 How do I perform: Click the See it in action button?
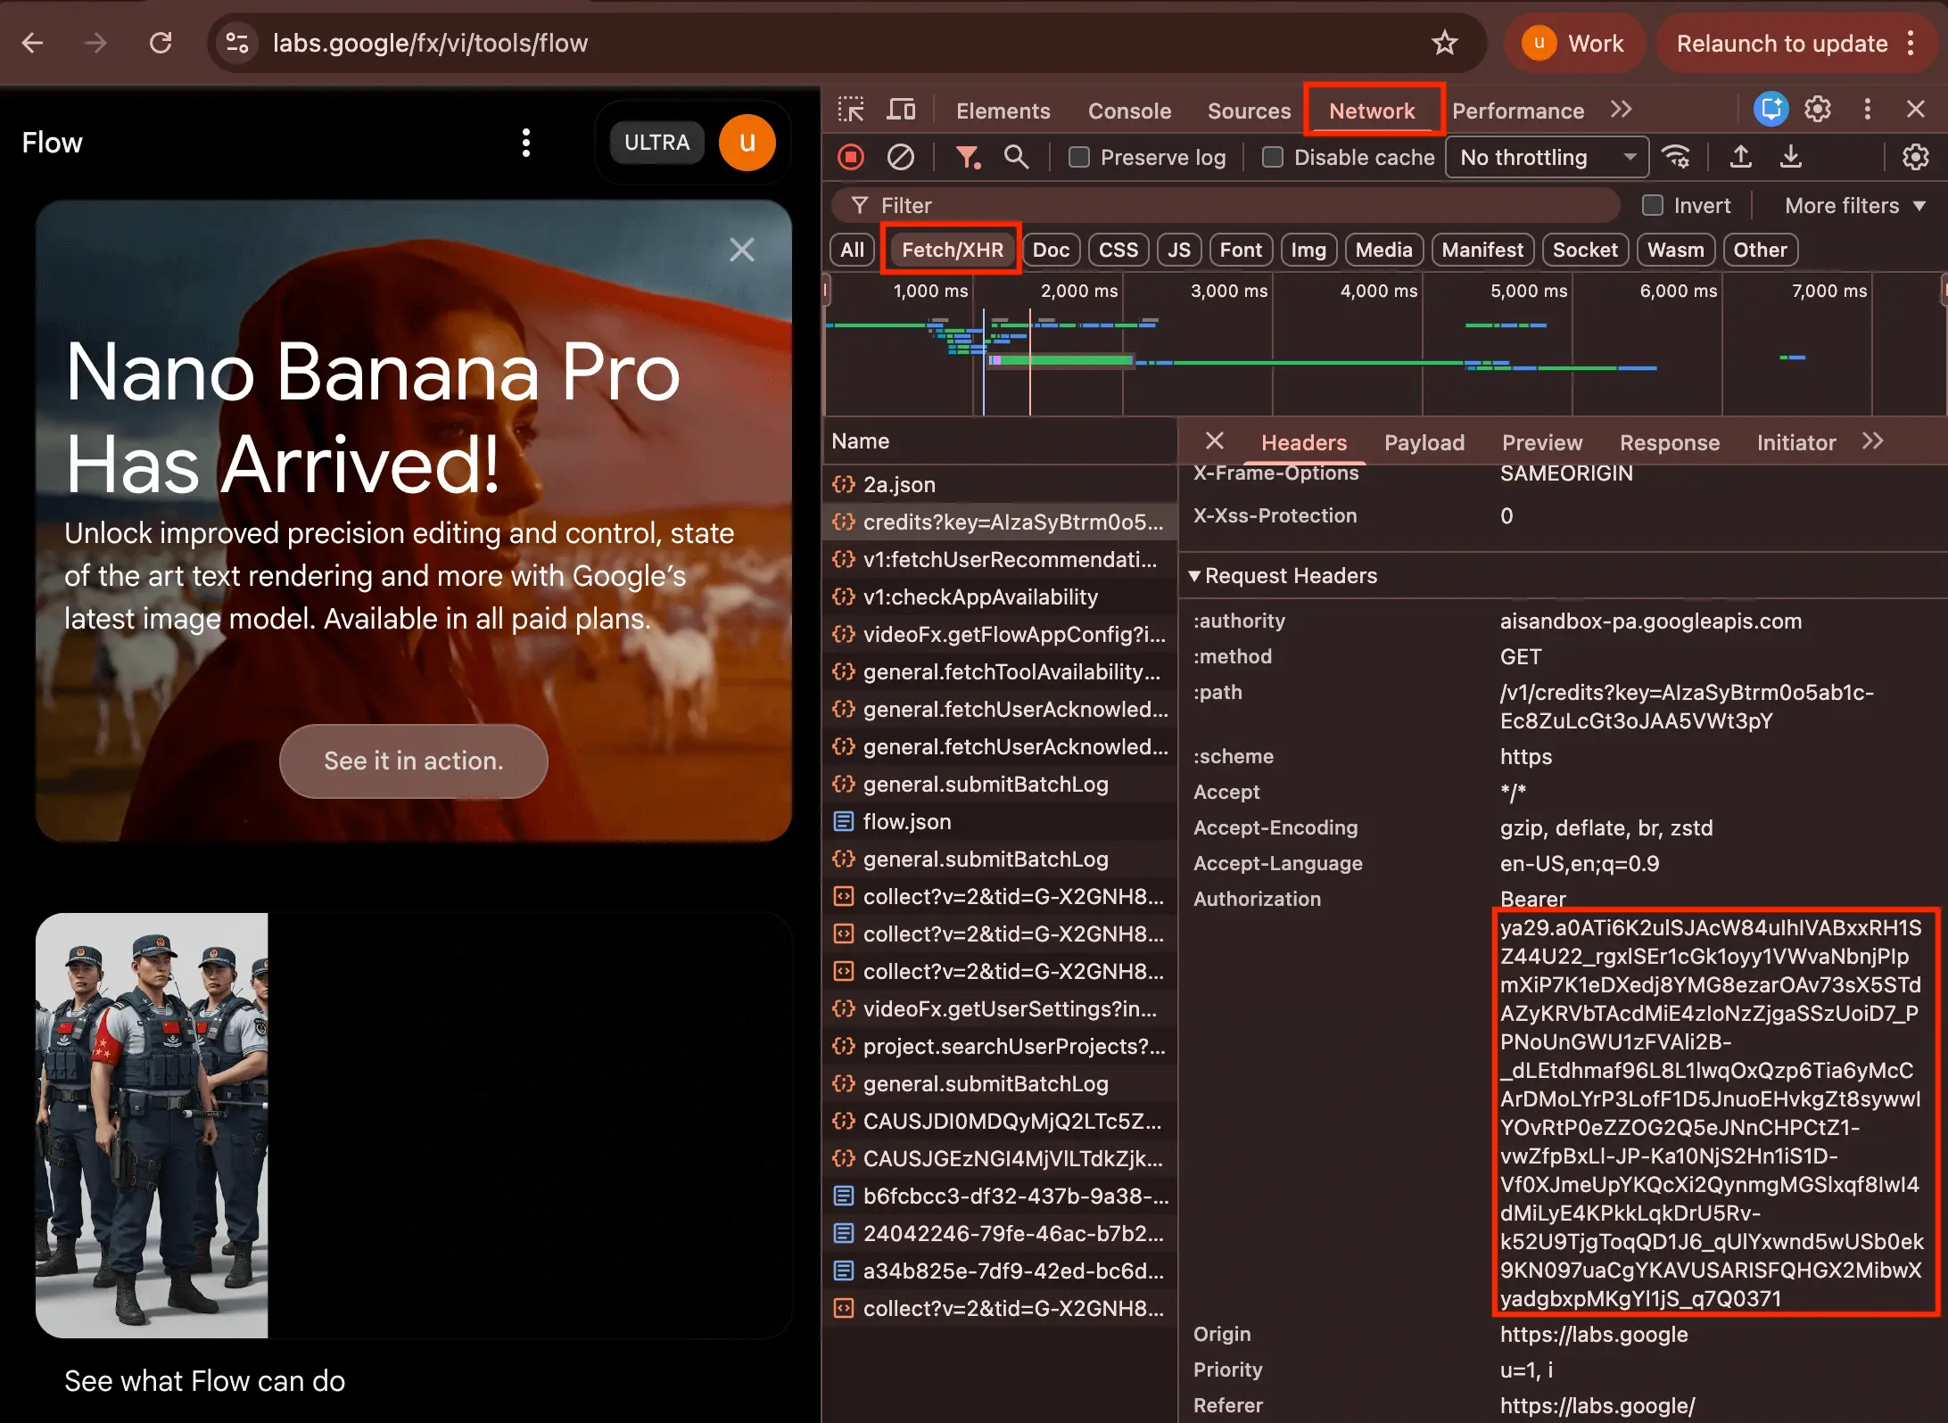pyautogui.click(x=413, y=761)
